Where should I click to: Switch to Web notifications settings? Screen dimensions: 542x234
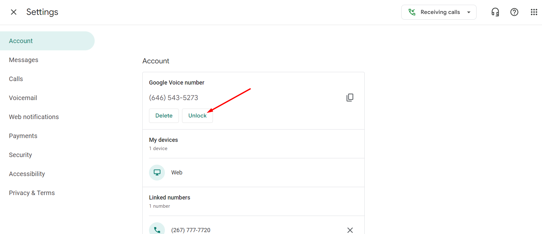tap(34, 117)
